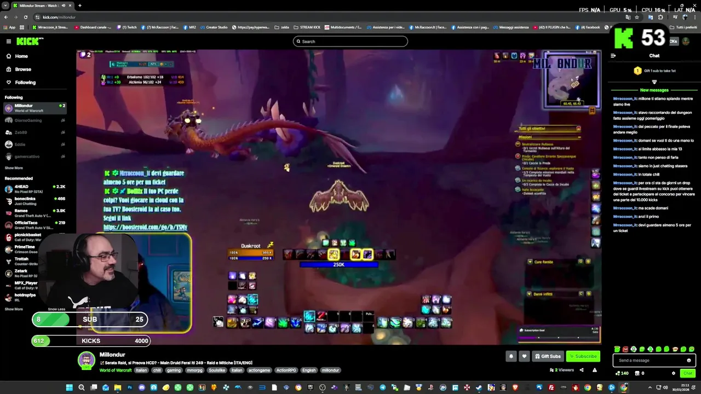
Task: Open the kicks points balance 140
Action: 622,373
